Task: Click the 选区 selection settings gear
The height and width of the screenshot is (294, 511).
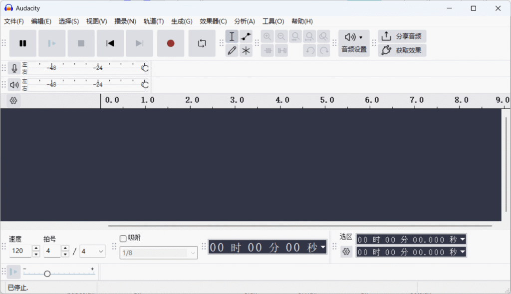Action: [x=346, y=251]
